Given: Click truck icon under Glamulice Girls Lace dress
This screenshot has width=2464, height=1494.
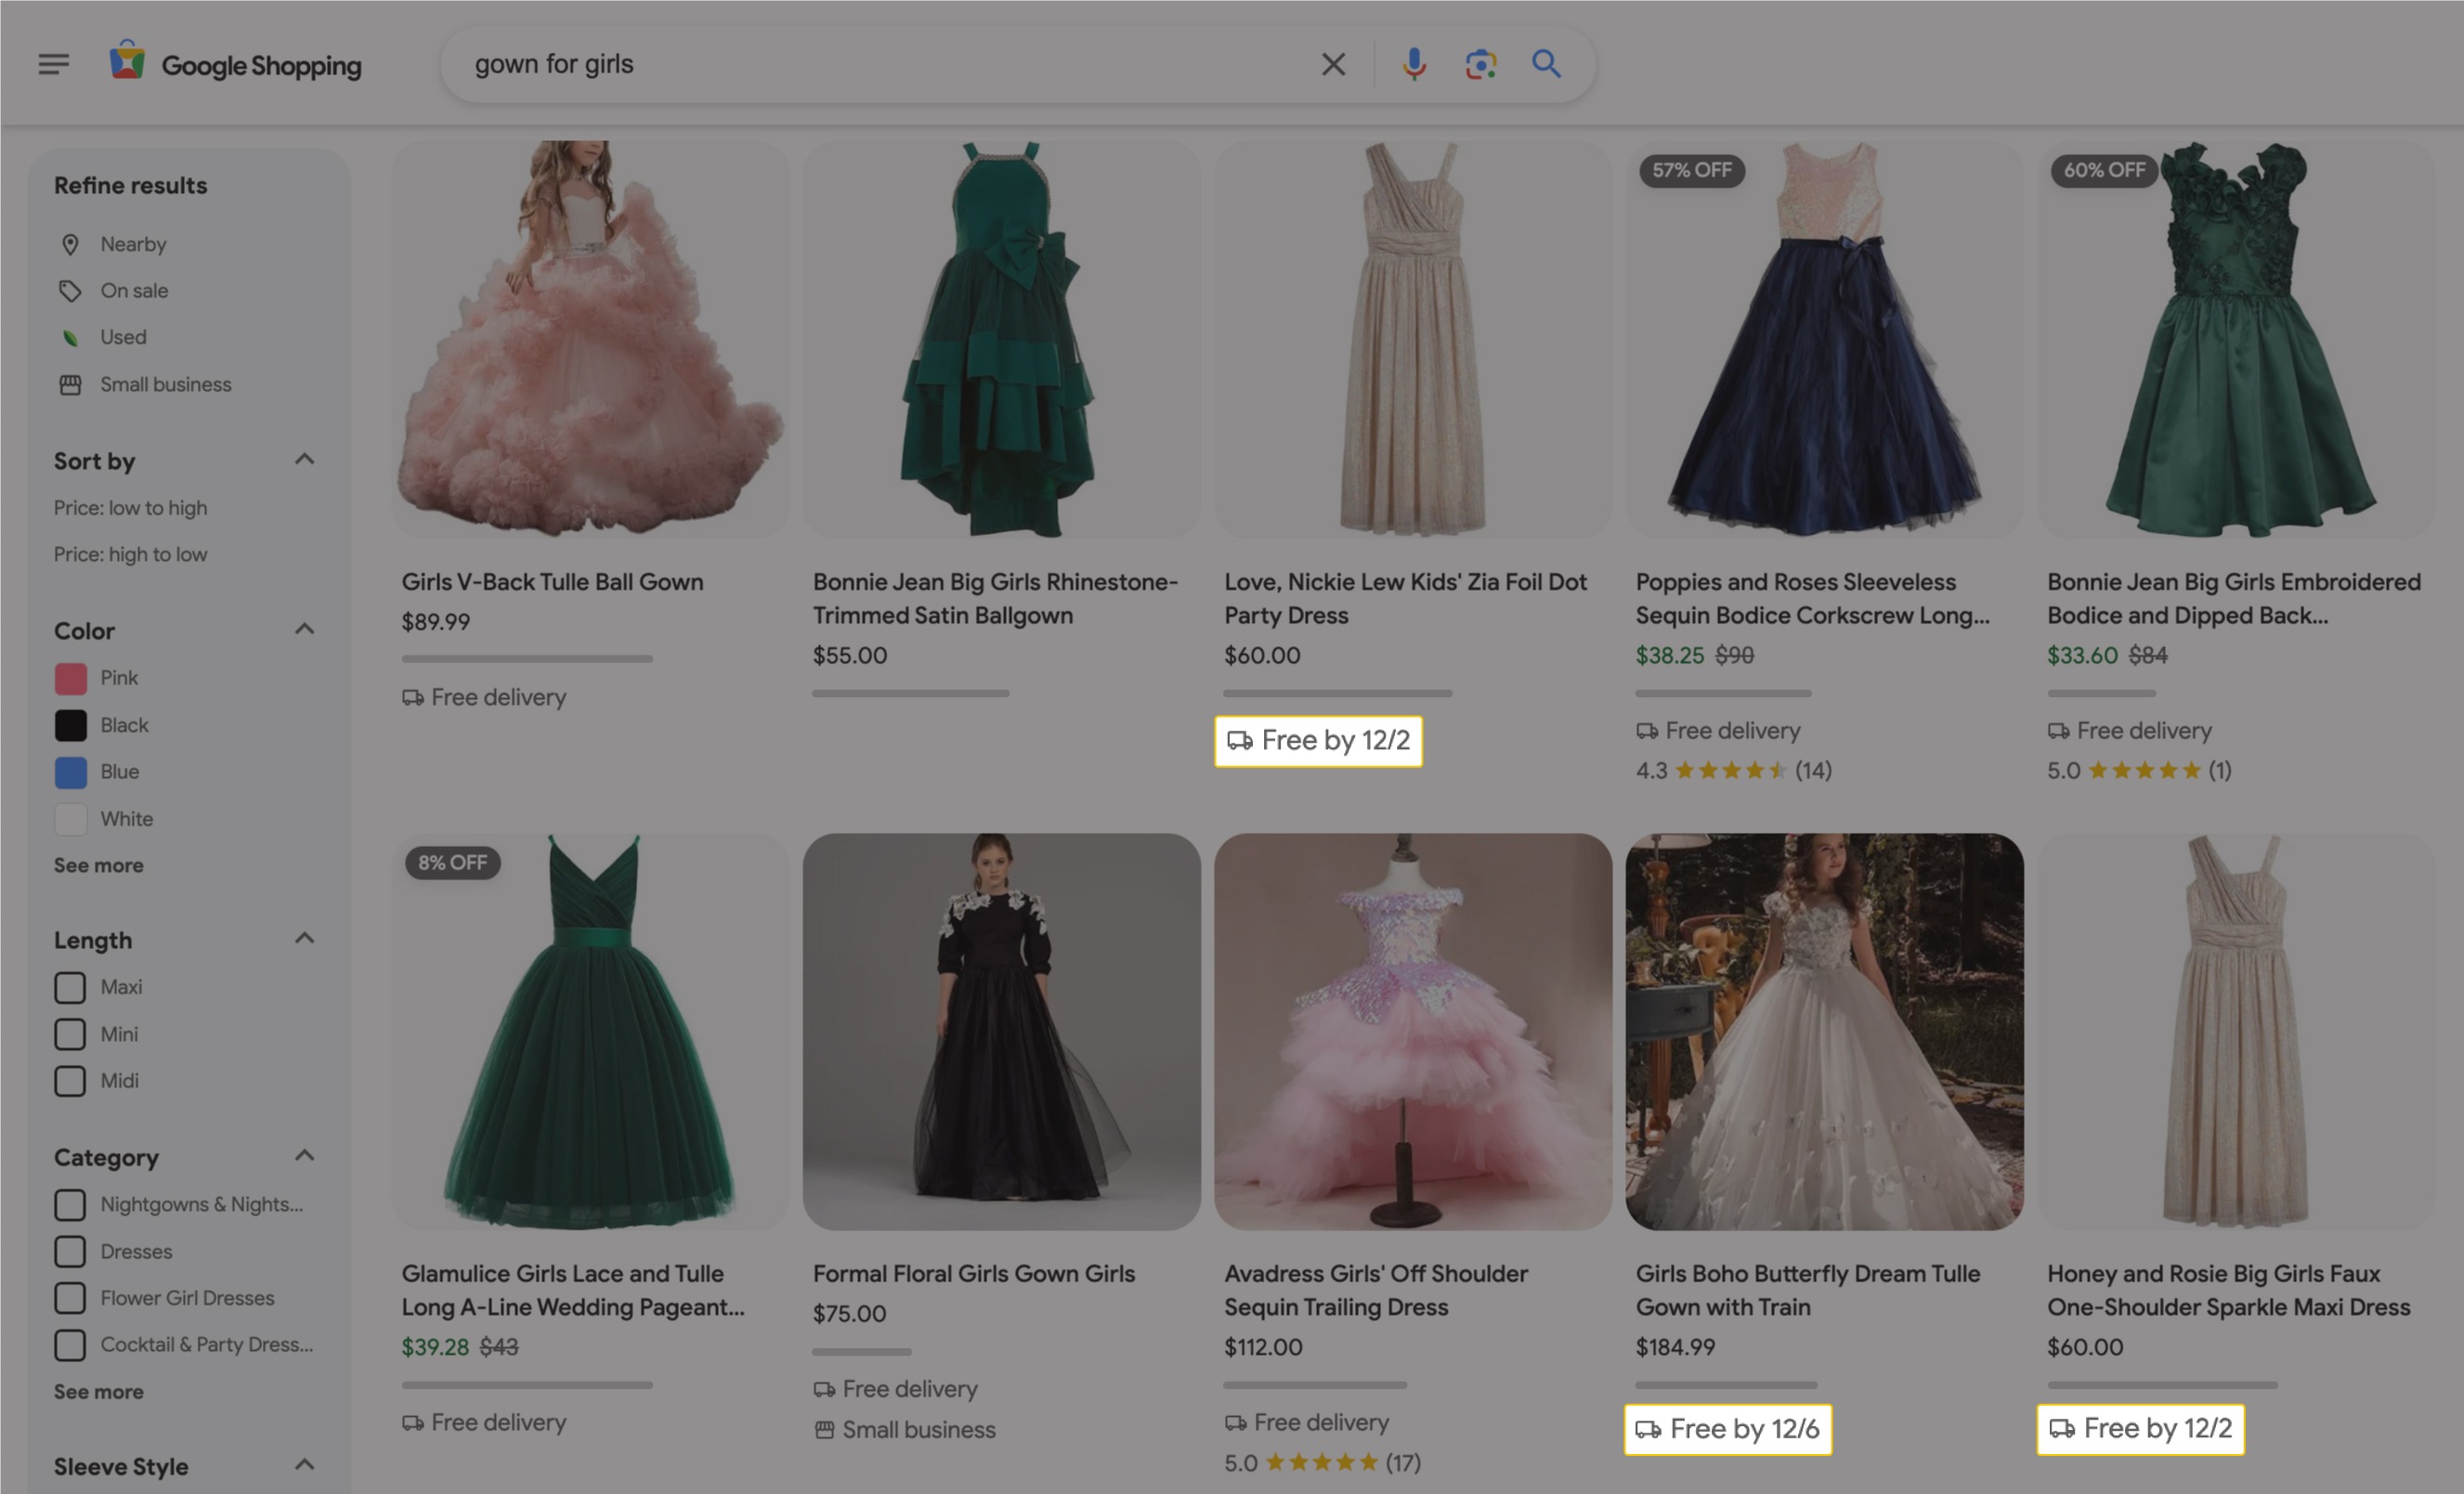Looking at the screenshot, I should [413, 1422].
